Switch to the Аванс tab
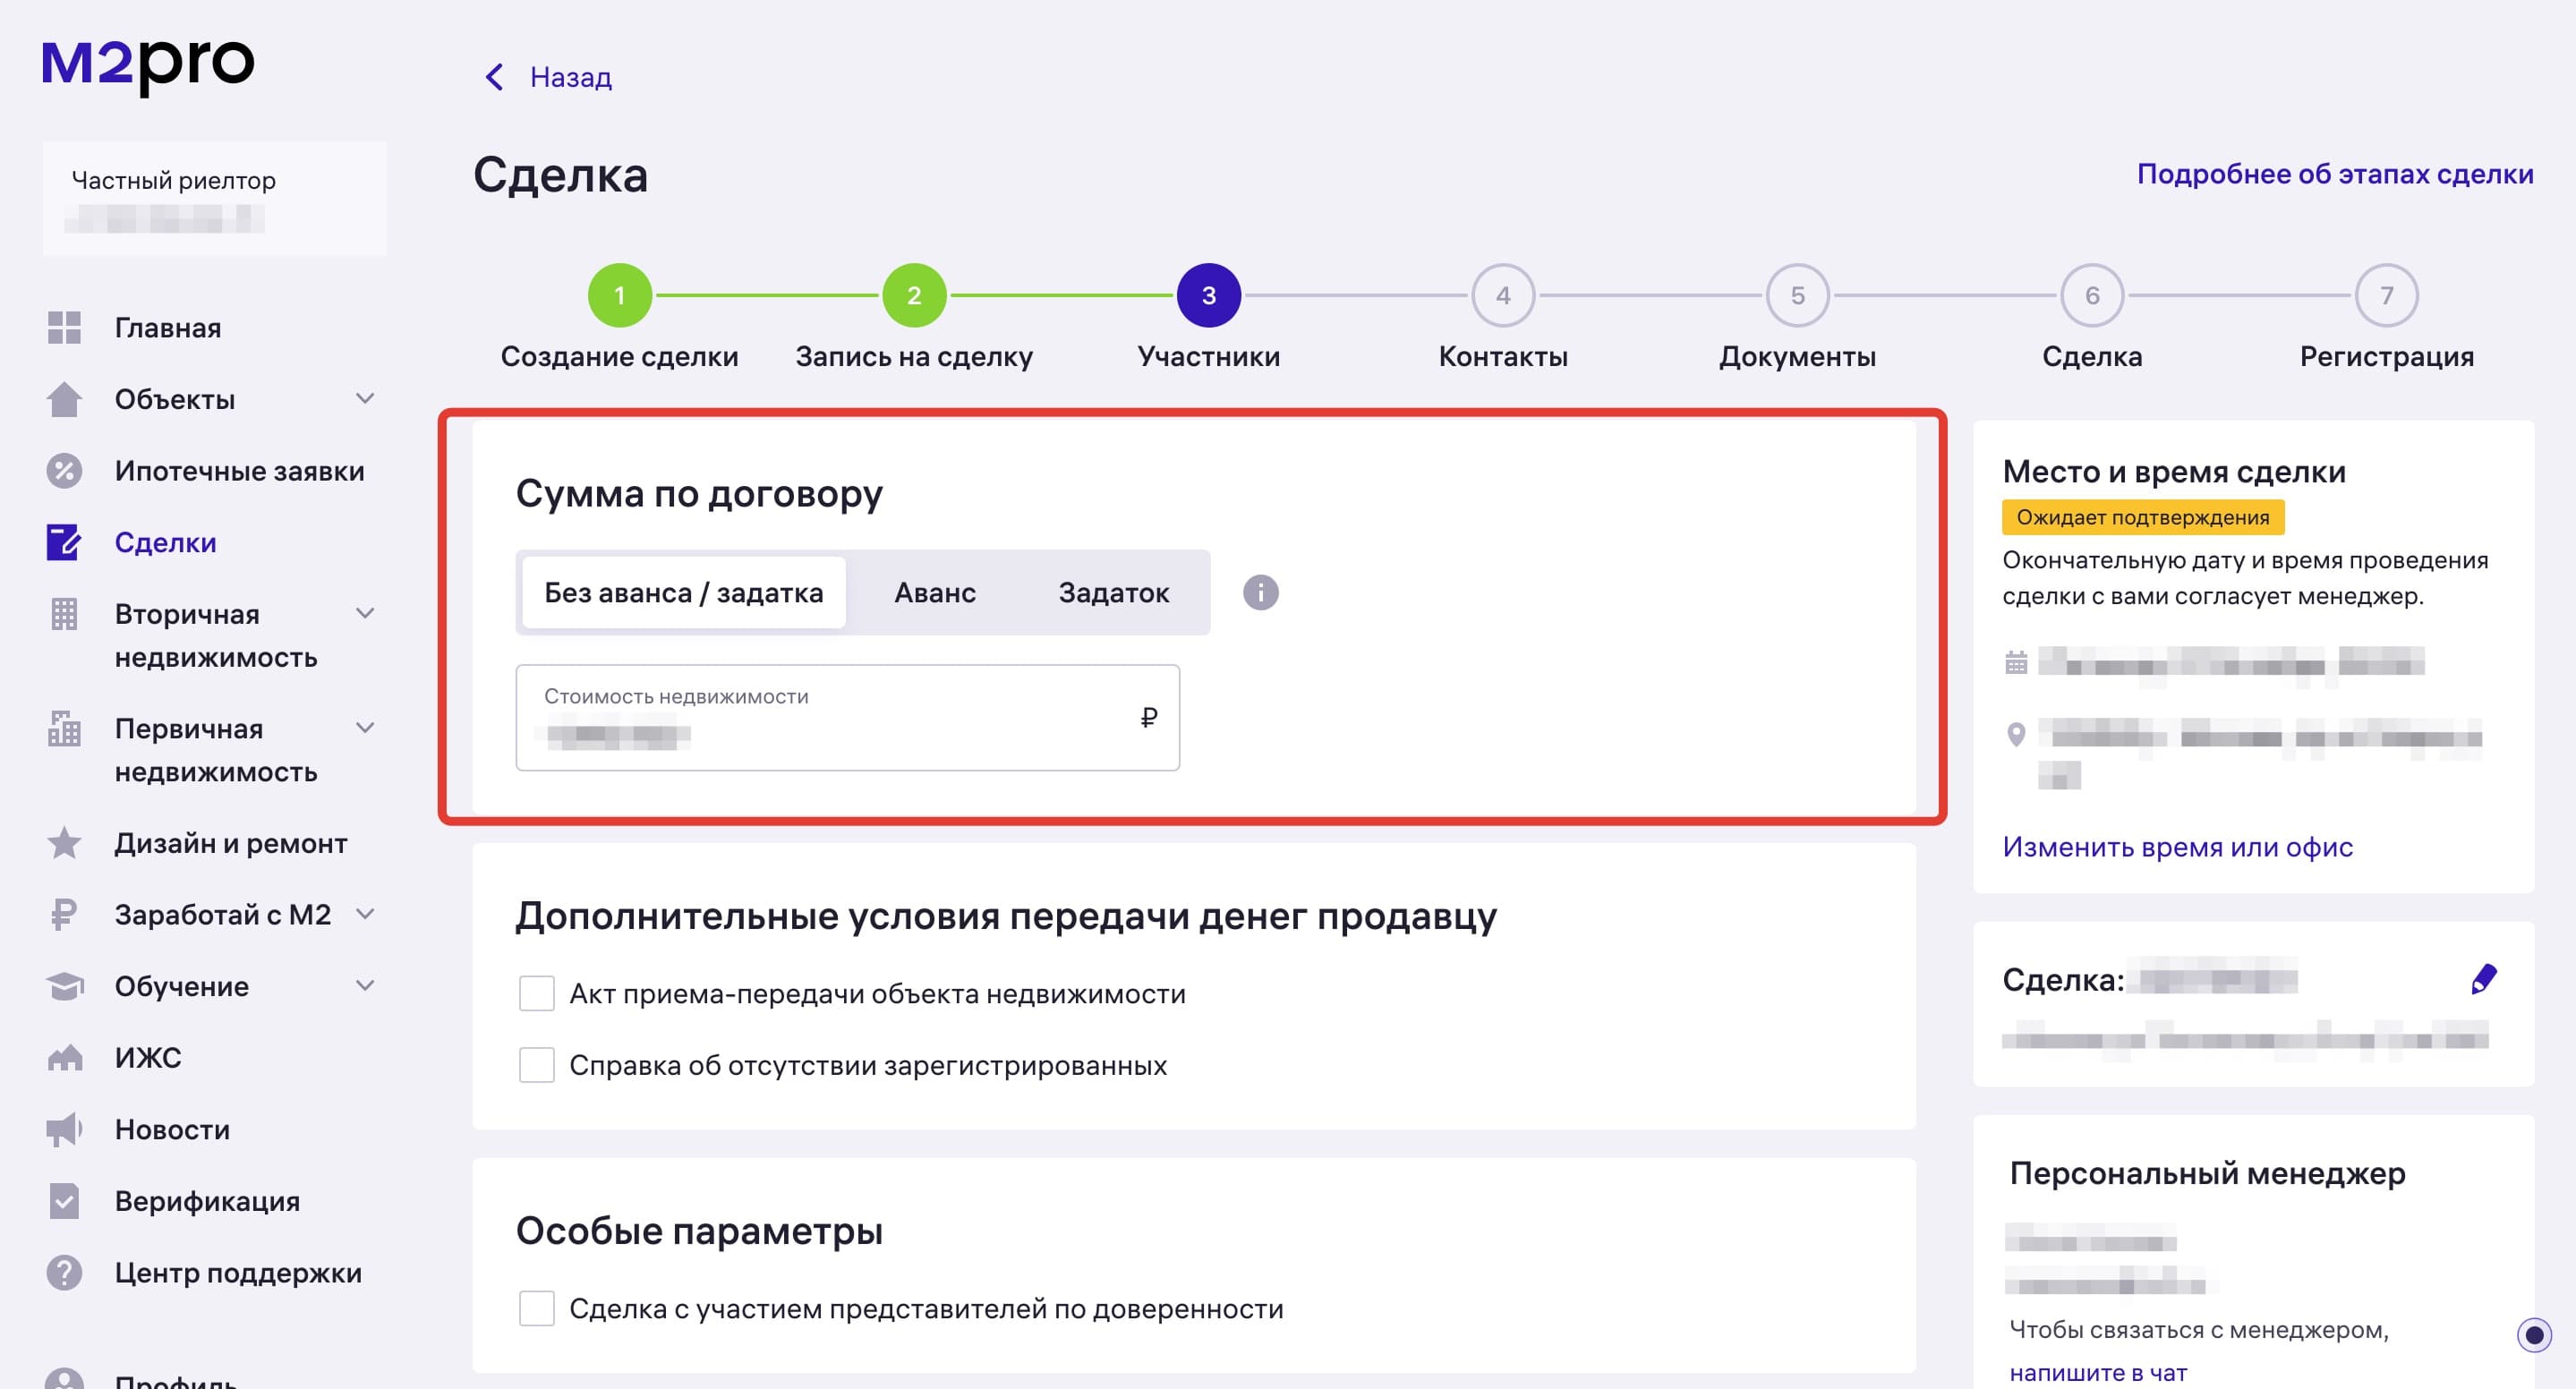The width and height of the screenshot is (2576, 1389). [x=935, y=593]
